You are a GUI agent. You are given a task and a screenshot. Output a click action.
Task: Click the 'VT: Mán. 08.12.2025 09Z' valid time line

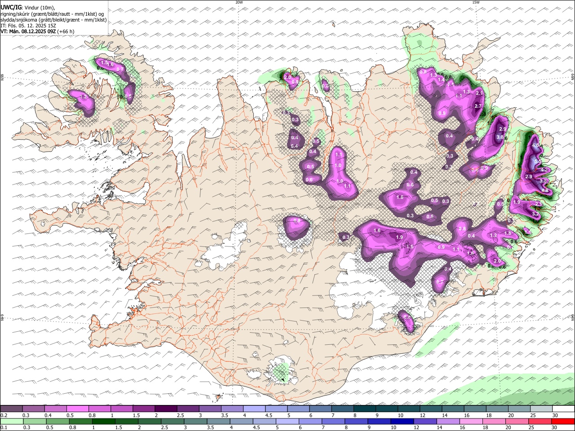[28, 31]
